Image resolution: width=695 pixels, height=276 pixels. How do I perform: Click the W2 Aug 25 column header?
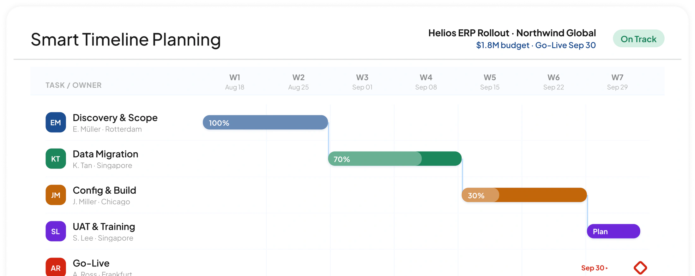[x=299, y=82]
